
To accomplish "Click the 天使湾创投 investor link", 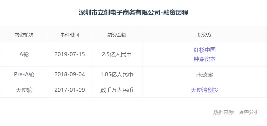I will click(x=204, y=90).
